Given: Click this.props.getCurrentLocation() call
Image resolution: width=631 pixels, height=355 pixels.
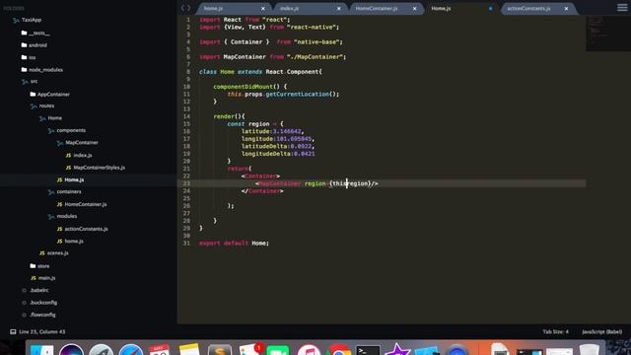Looking at the screenshot, I should 283,95.
